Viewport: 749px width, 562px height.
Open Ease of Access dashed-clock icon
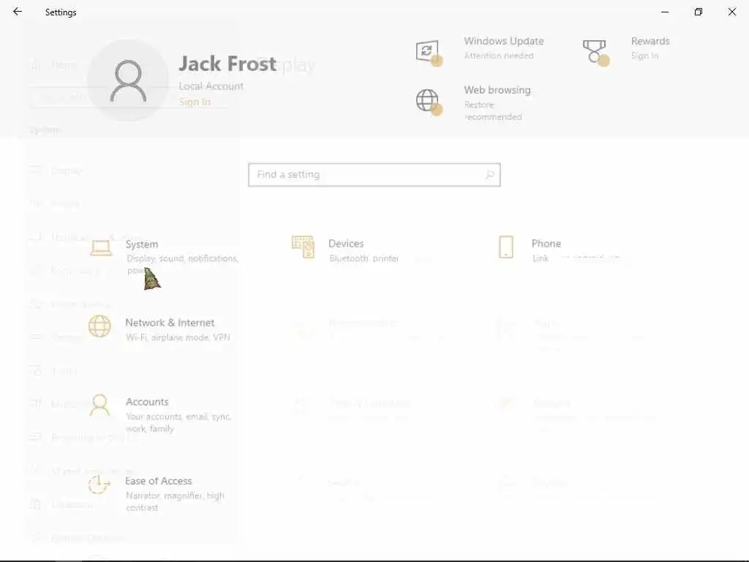coord(99,484)
